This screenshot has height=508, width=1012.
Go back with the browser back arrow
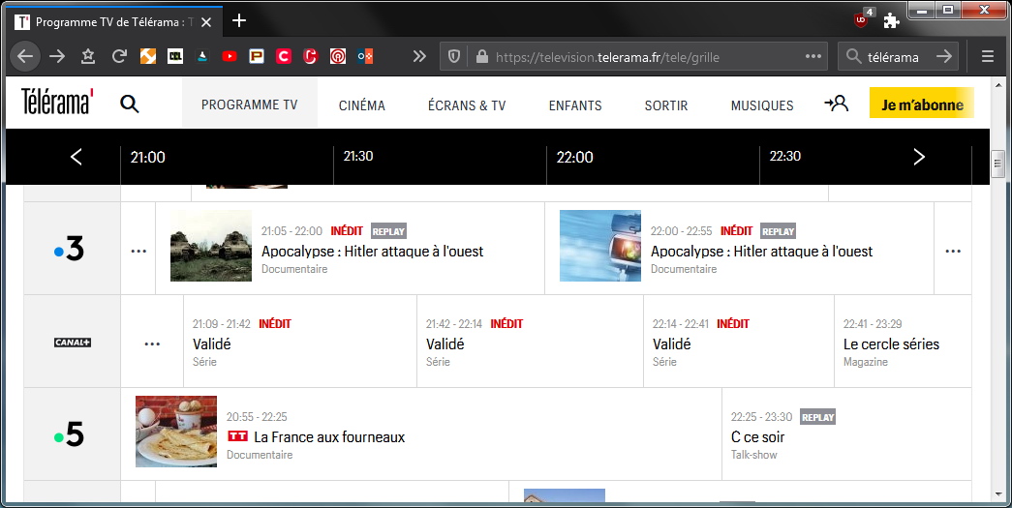pos(25,56)
